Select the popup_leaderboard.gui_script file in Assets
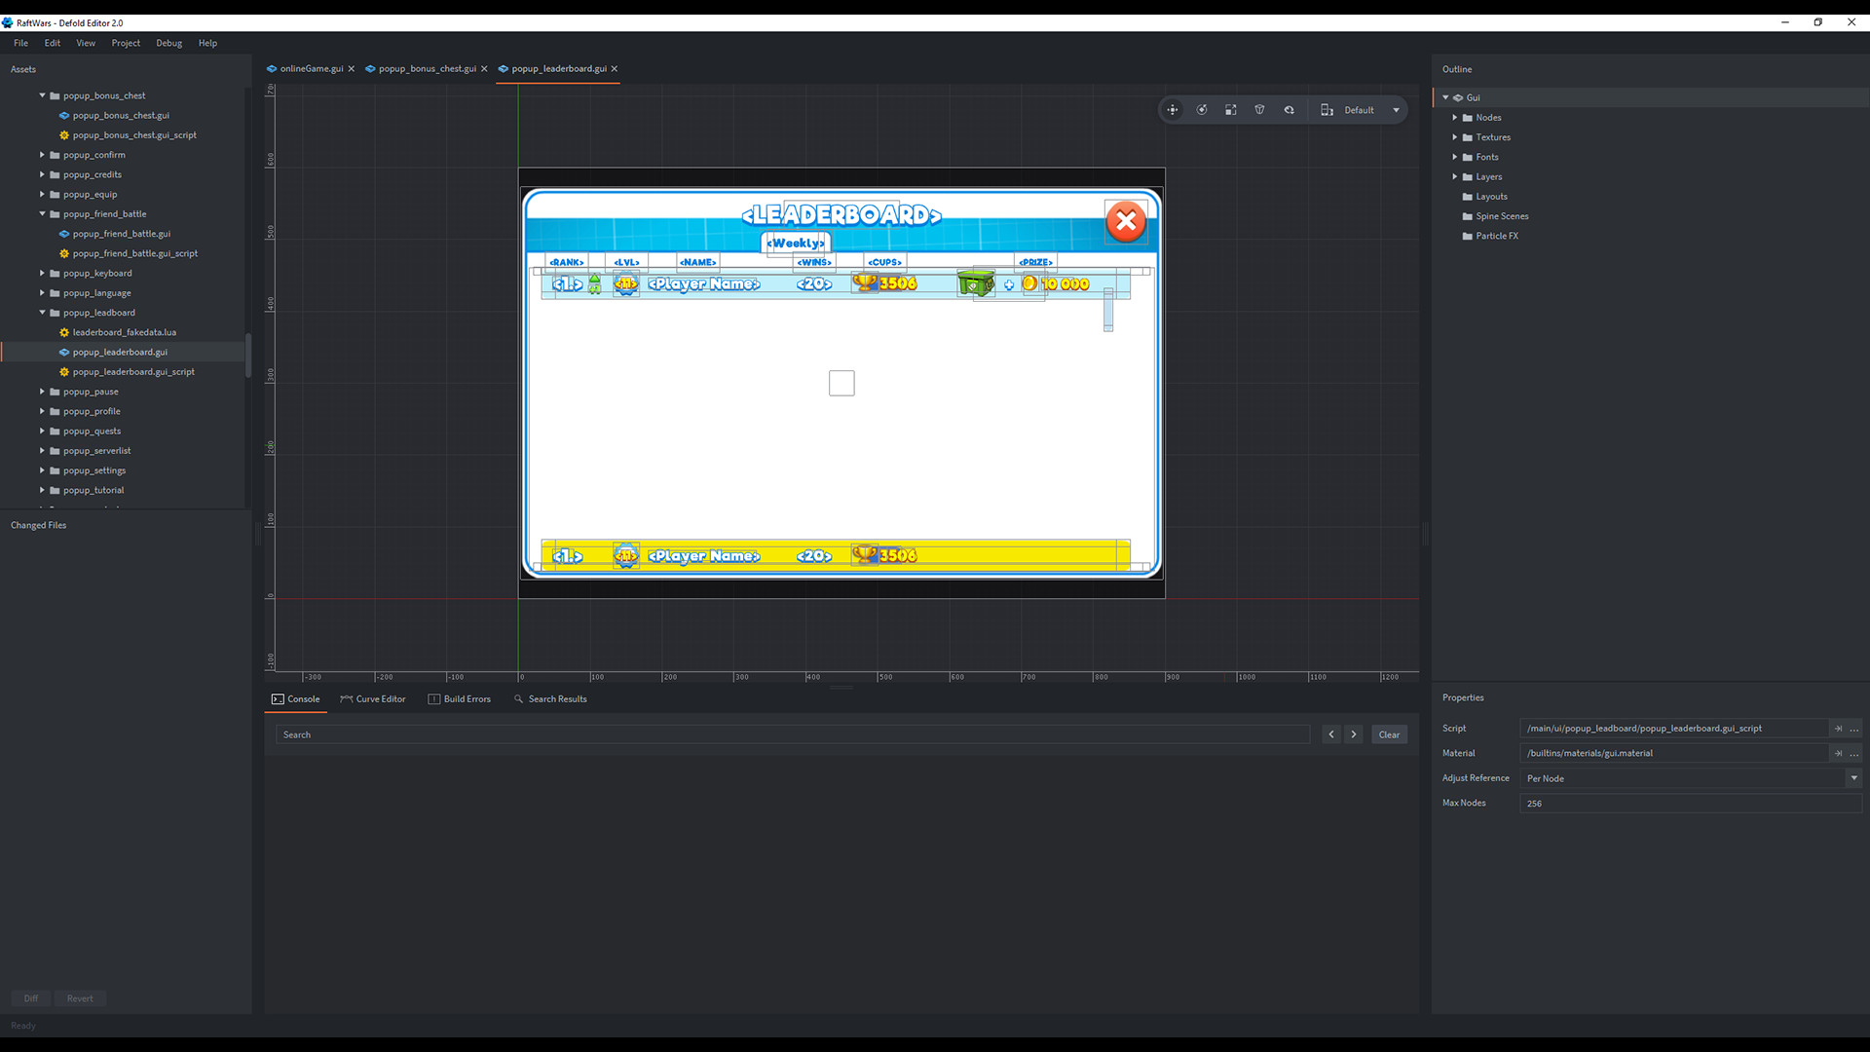This screenshot has width=1870, height=1052. 132,371
